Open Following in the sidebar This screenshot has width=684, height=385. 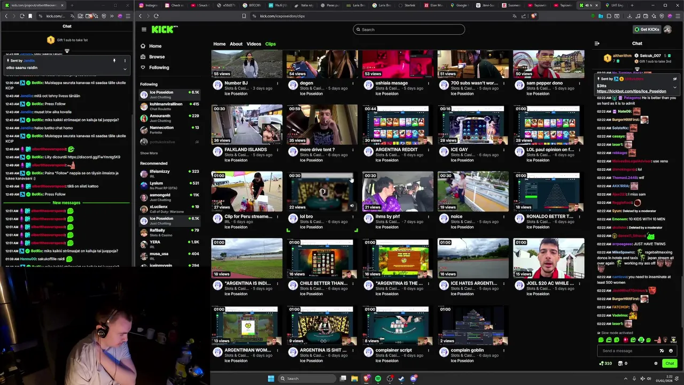click(x=154, y=67)
